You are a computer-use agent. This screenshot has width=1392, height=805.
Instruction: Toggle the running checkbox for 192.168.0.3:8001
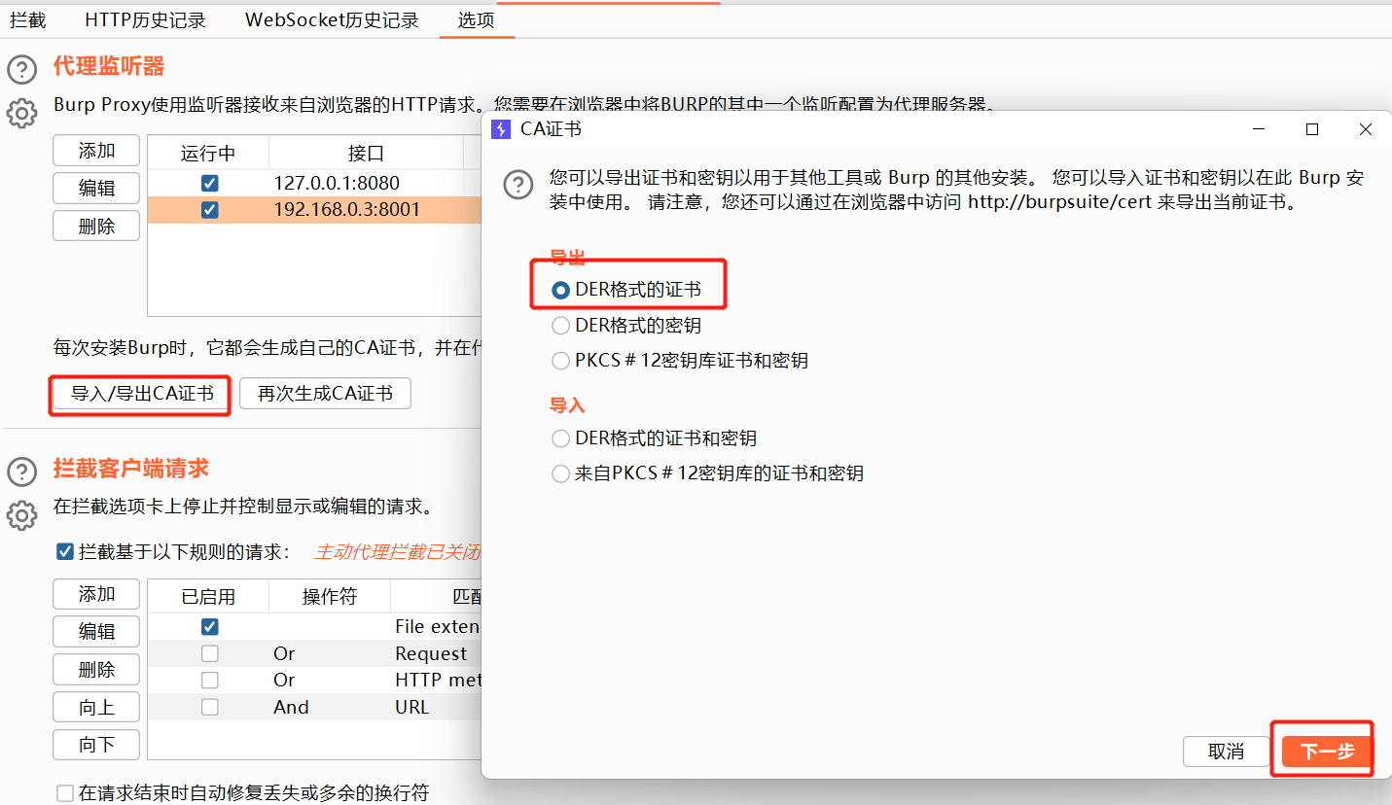pos(209,209)
